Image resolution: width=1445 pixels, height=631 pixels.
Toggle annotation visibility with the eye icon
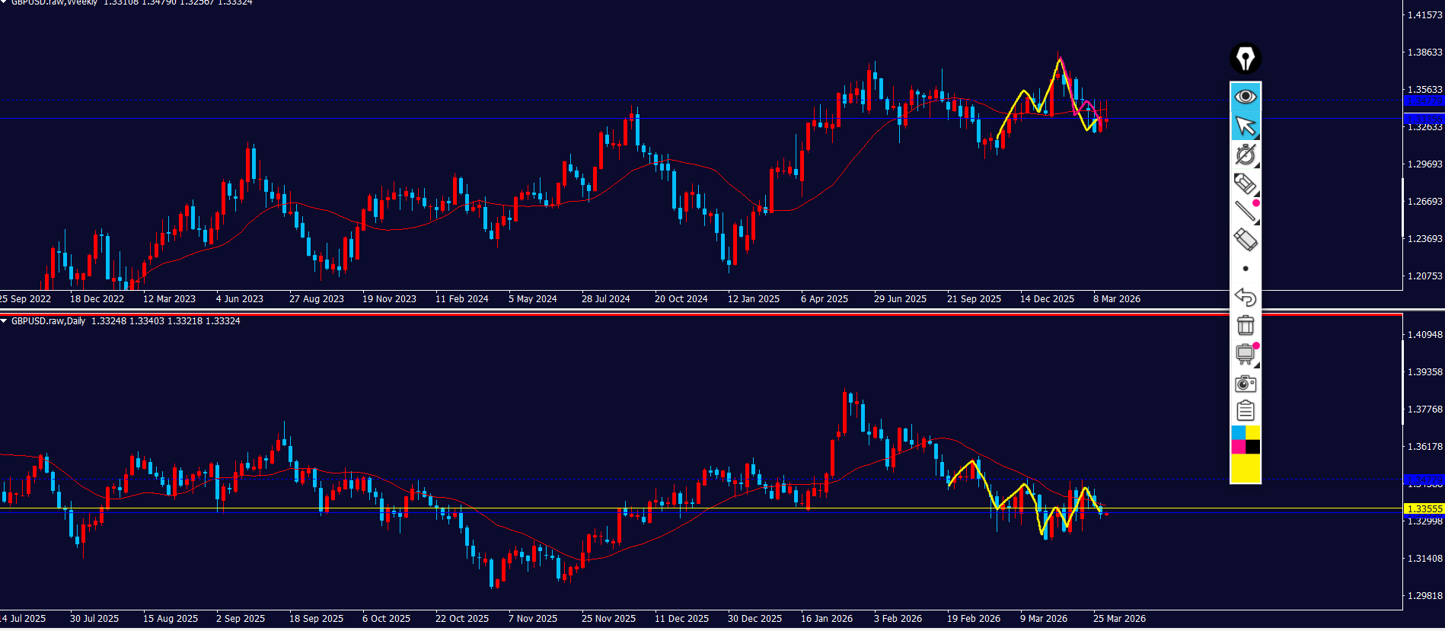click(1245, 97)
